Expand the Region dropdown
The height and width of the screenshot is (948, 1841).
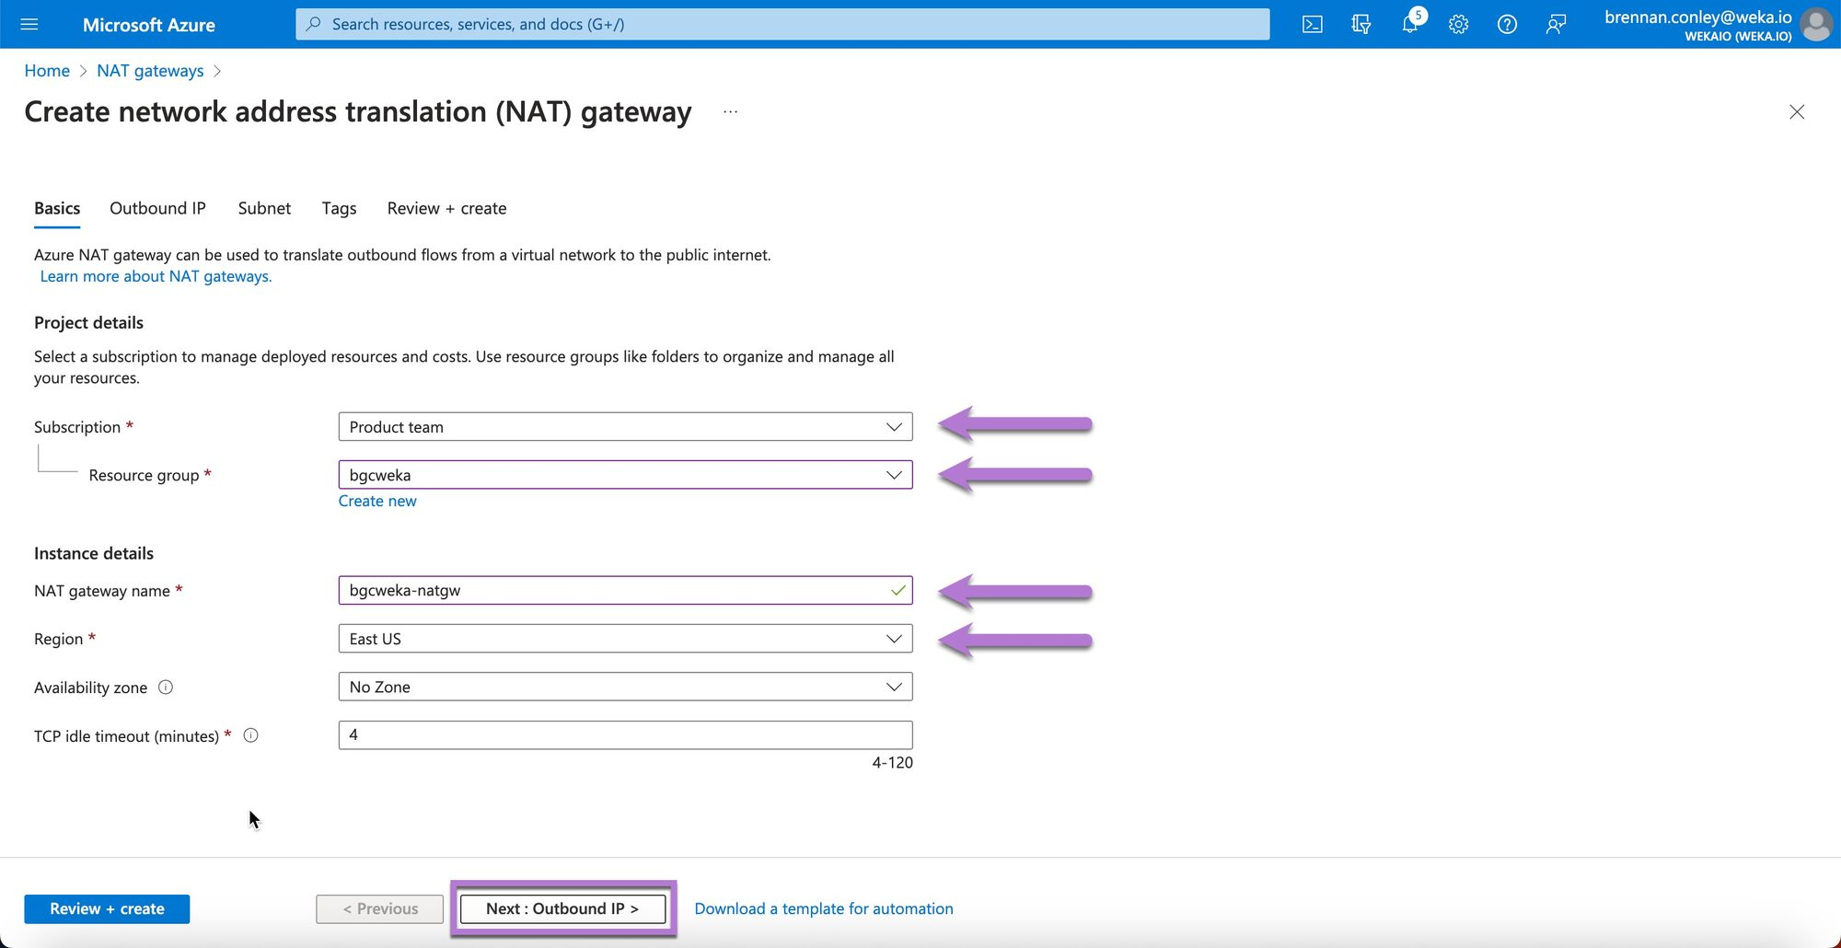[625, 639]
